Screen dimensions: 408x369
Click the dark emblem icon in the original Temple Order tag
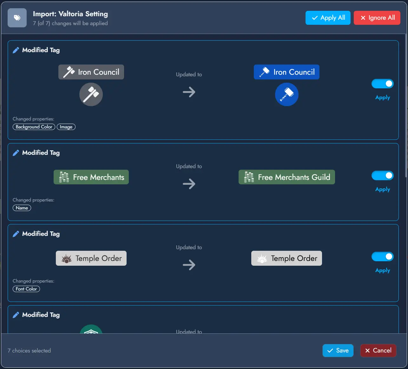pos(66,258)
